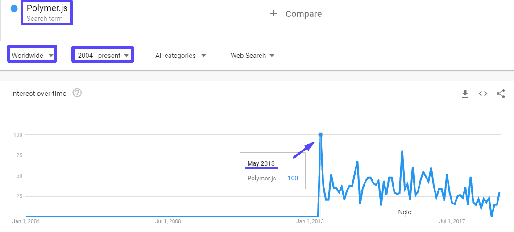
Task: Click the plus icon beside Compare
Action: pyautogui.click(x=274, y=14)
